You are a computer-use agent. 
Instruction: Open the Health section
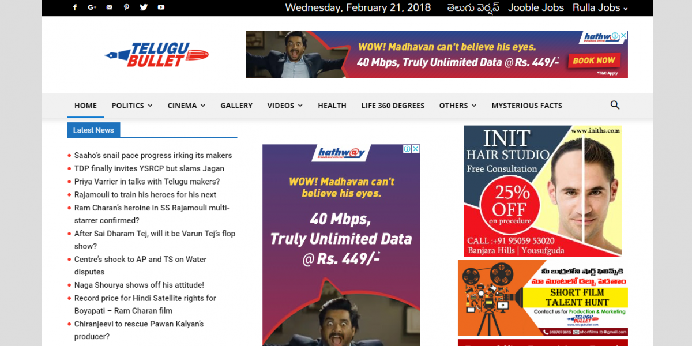click(x=332, y=106)
